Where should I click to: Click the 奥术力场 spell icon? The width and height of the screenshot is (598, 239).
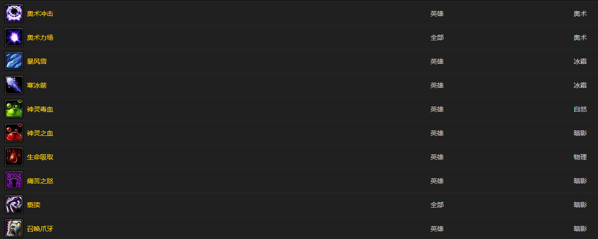(14, 37)
